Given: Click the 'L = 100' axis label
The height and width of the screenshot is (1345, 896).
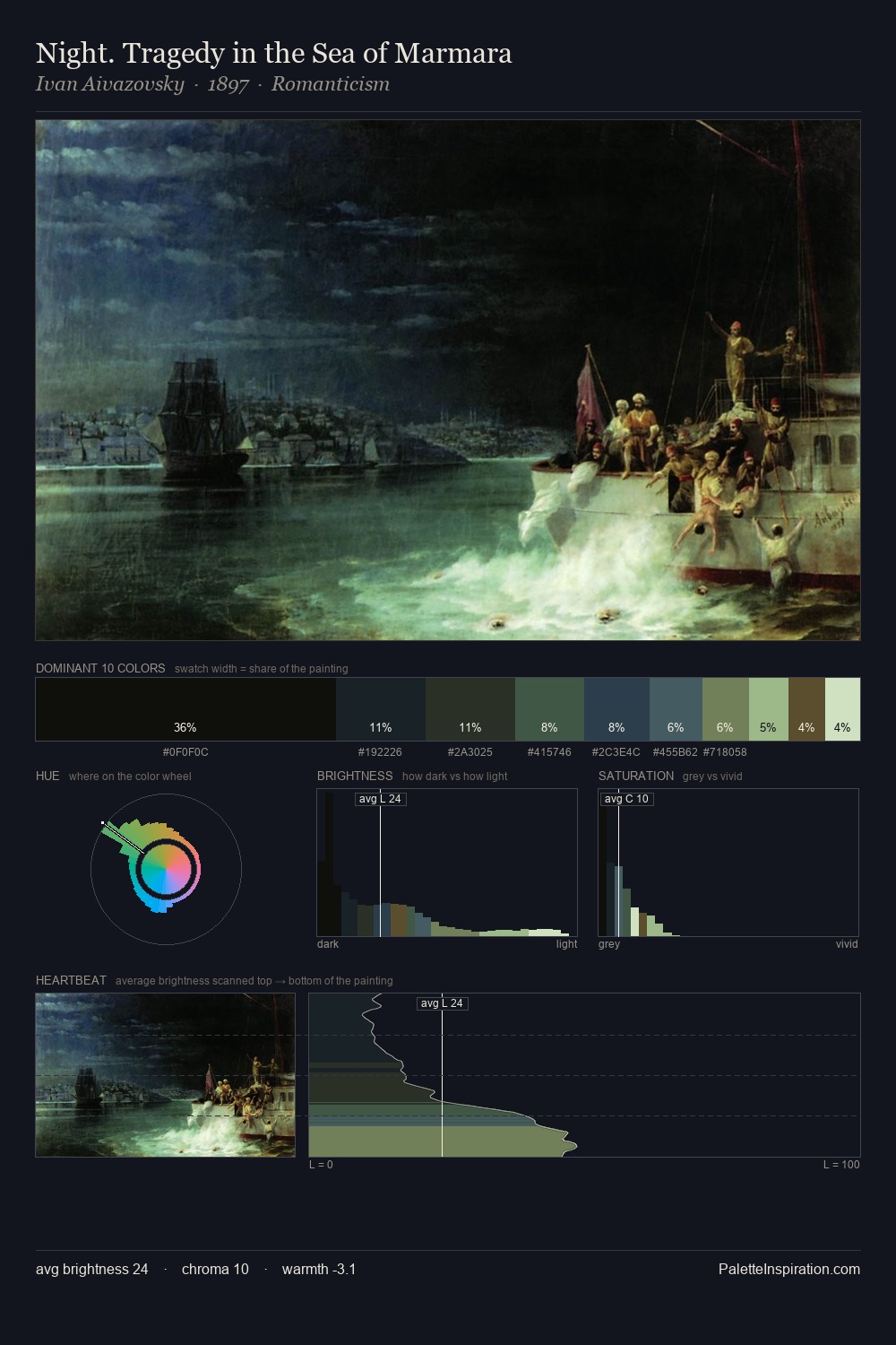Looking at the screenshot, I should (x=841, y=1165).
